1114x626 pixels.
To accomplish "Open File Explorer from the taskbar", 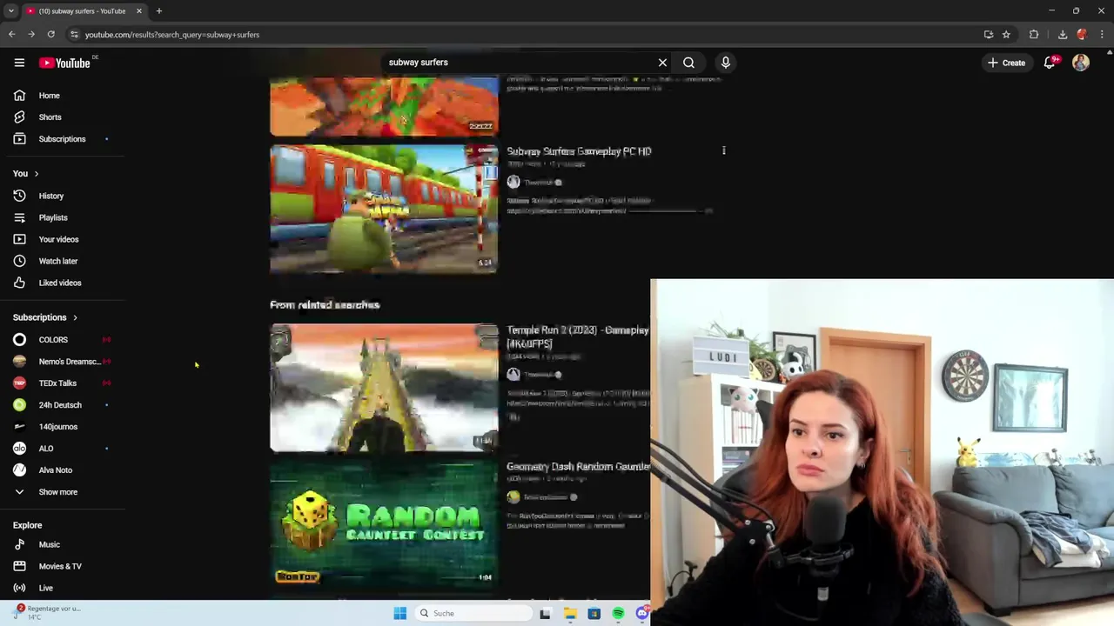I will 570,613.
